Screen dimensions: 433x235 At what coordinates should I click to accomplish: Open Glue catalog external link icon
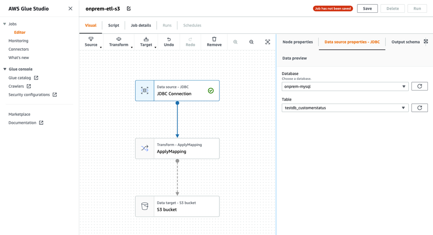36,78
